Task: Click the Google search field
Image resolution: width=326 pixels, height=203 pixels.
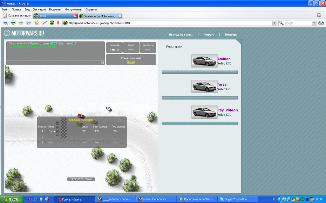Action: coord(298,23)
